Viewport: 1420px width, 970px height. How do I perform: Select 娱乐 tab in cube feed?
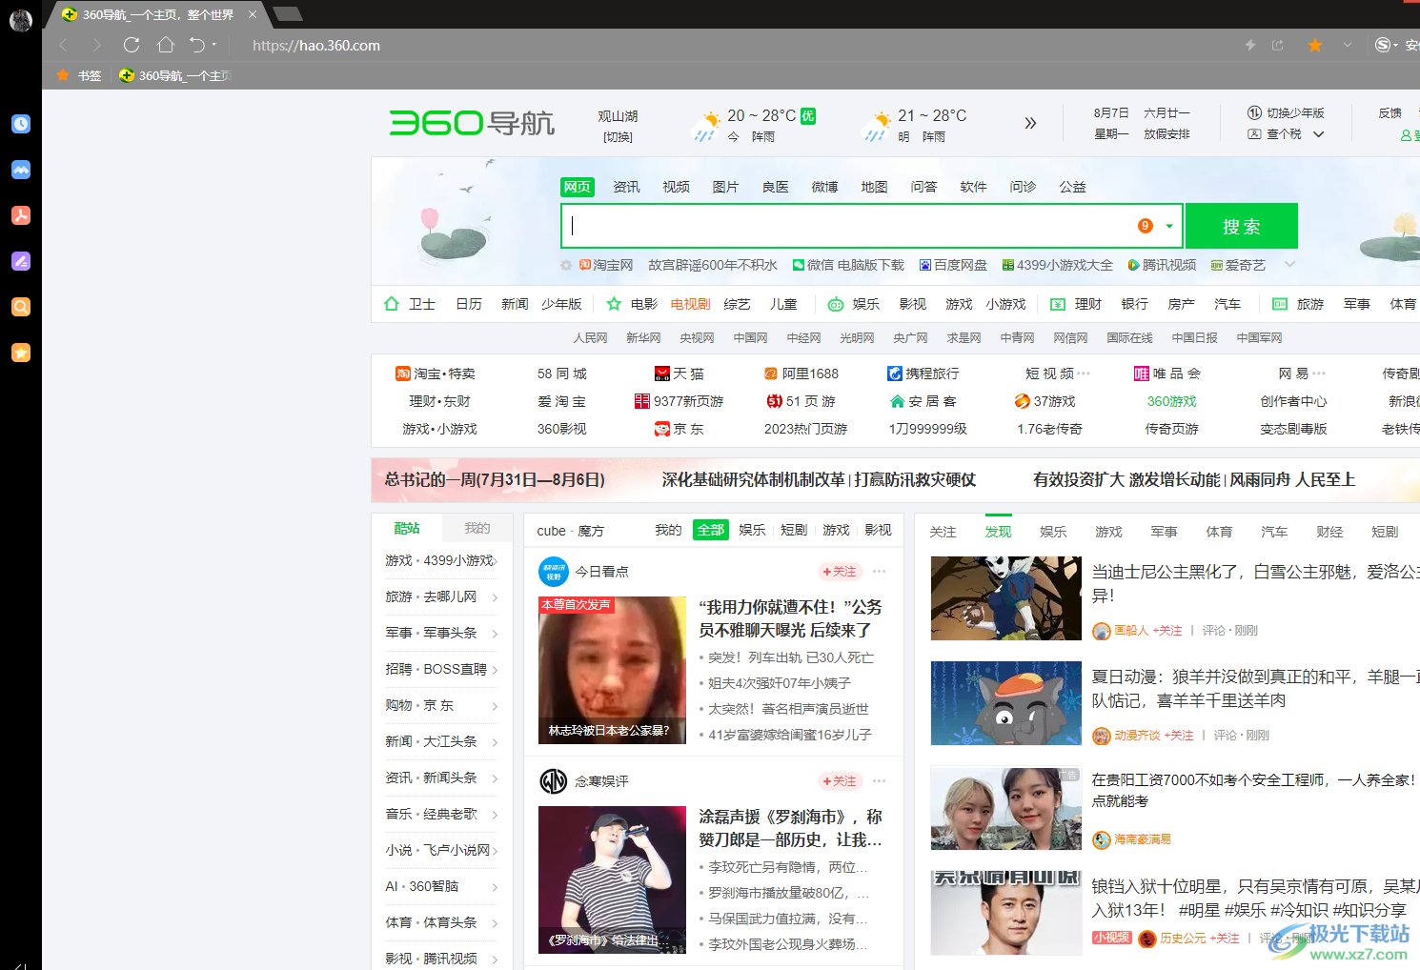coord(752,530)
